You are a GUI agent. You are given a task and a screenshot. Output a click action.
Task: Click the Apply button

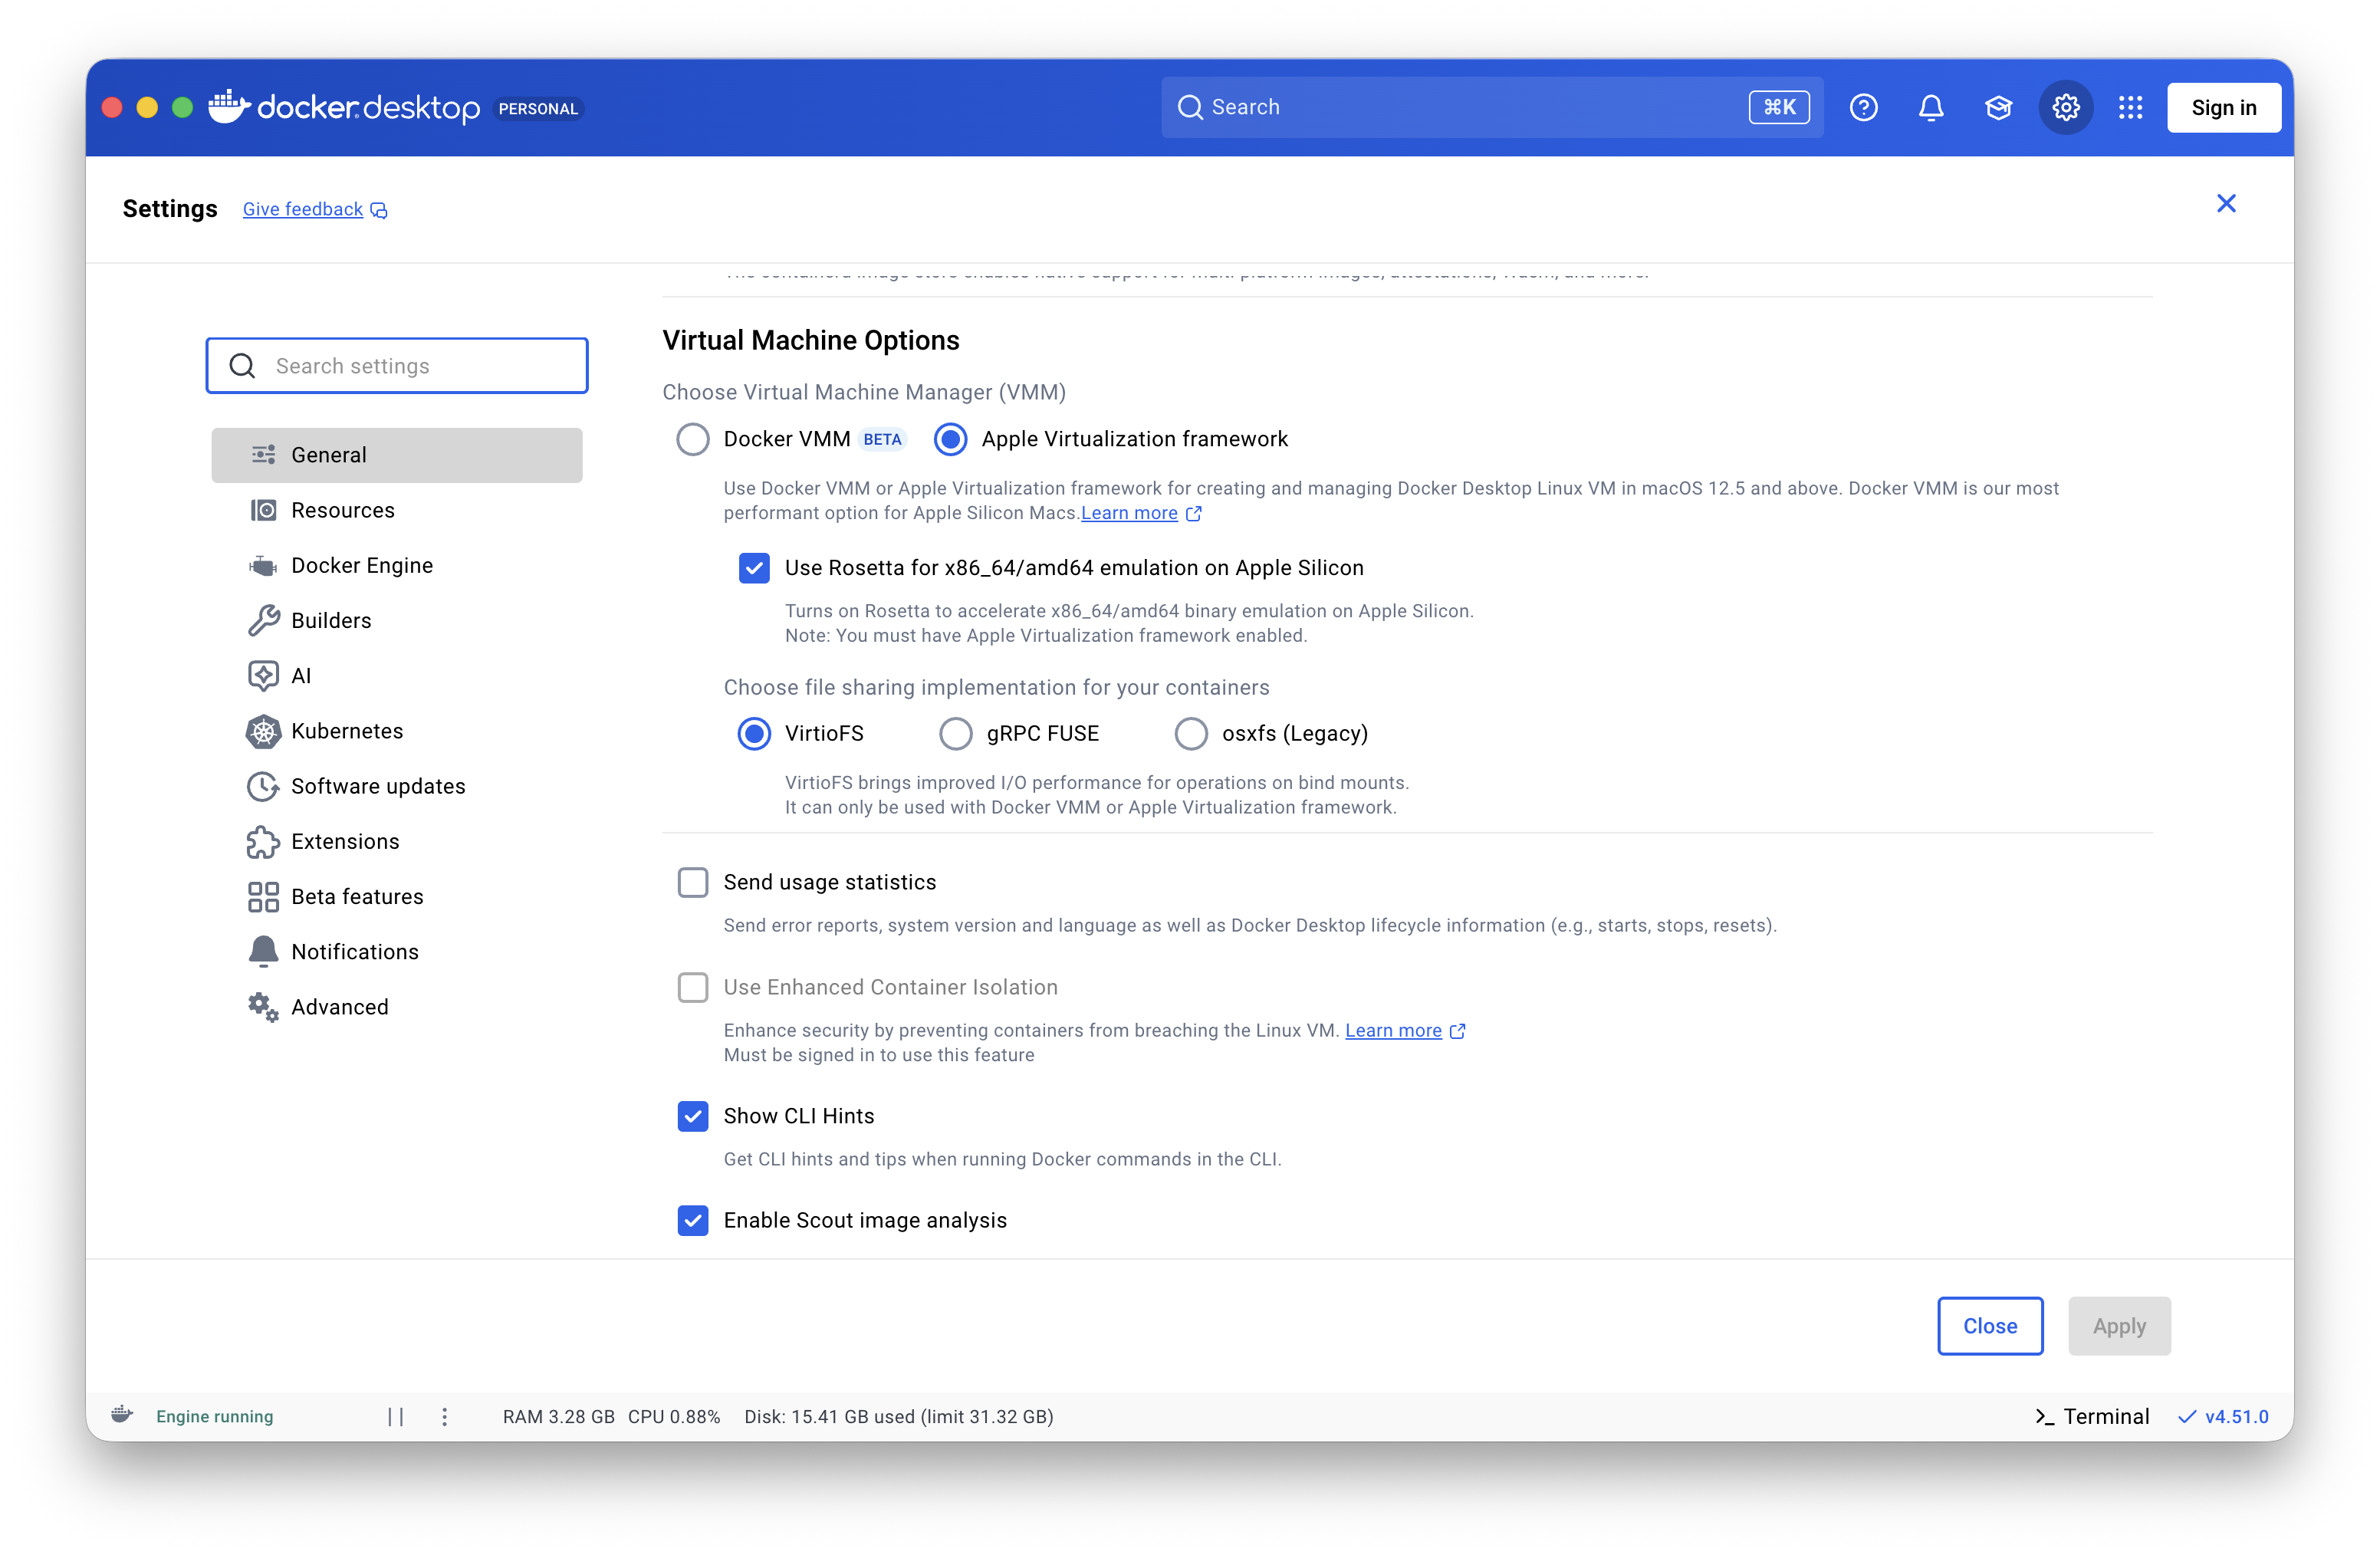point(2119,1326)
